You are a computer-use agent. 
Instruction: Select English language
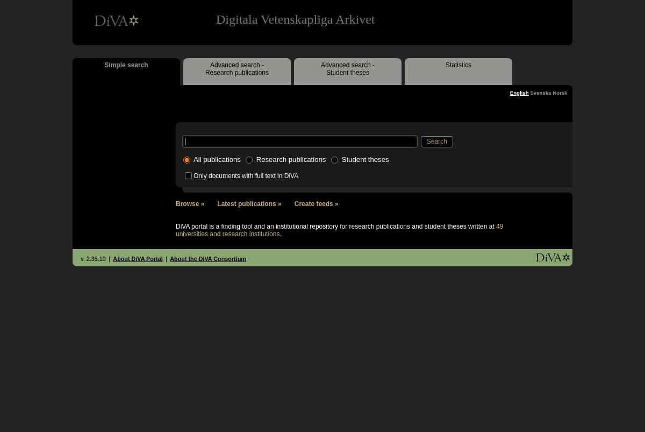[519, 93]
